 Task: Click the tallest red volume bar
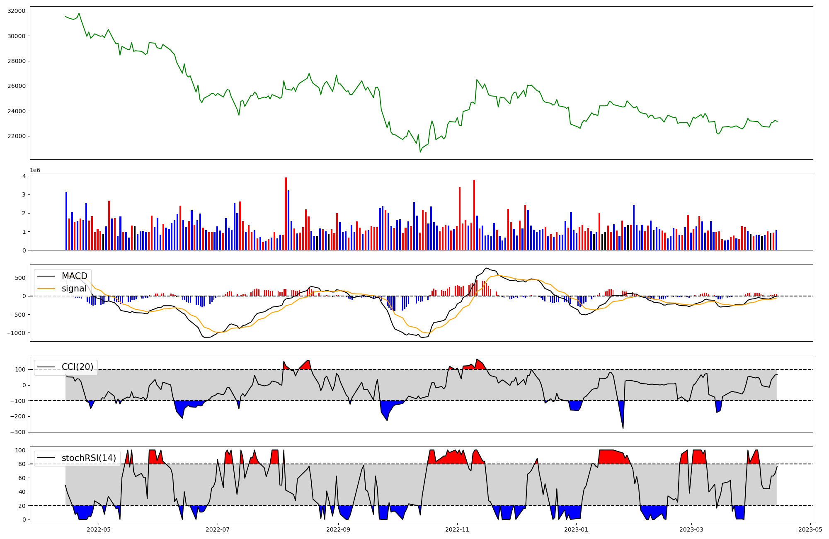click(286, 214)
